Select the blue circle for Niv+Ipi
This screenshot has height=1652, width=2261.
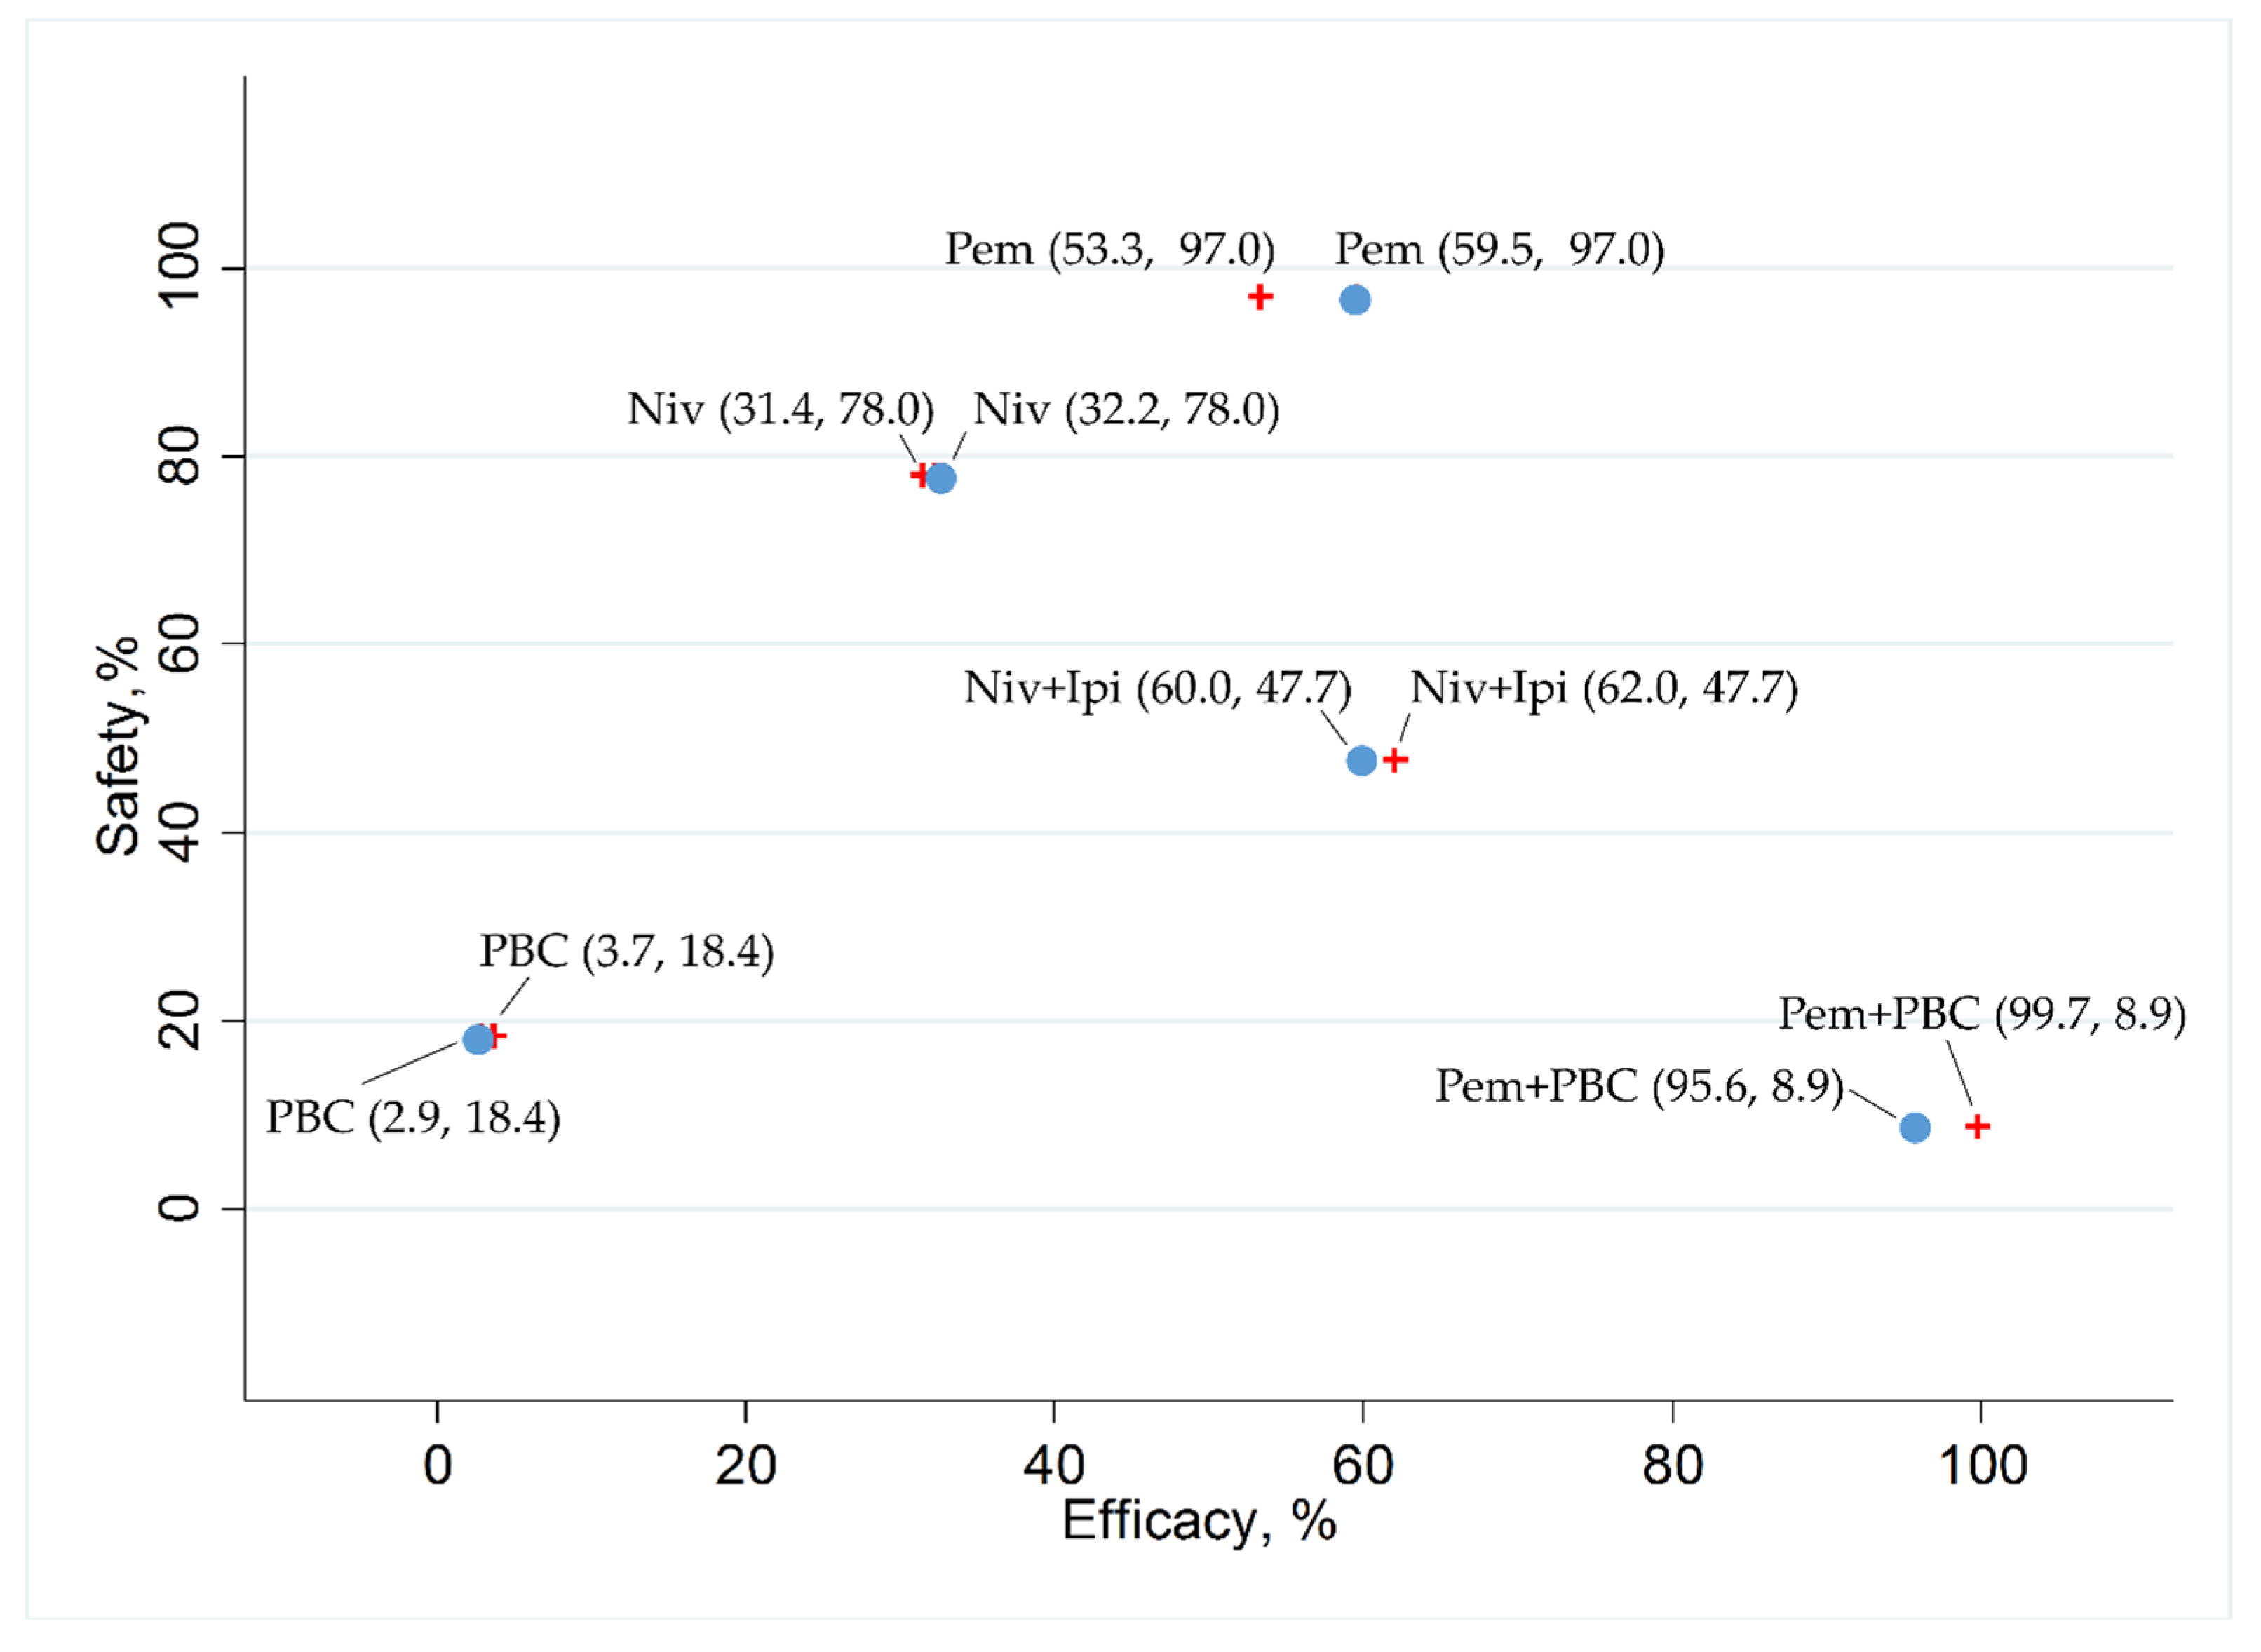coord(1361,761)
